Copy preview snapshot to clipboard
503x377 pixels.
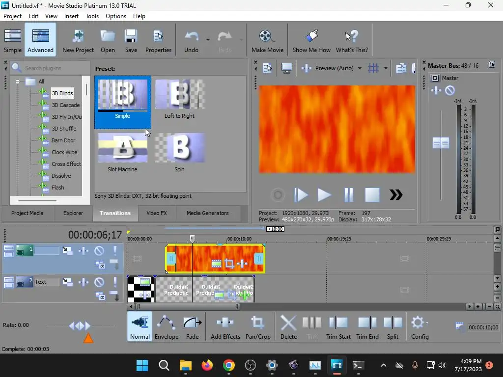click(x=401, y=68)
